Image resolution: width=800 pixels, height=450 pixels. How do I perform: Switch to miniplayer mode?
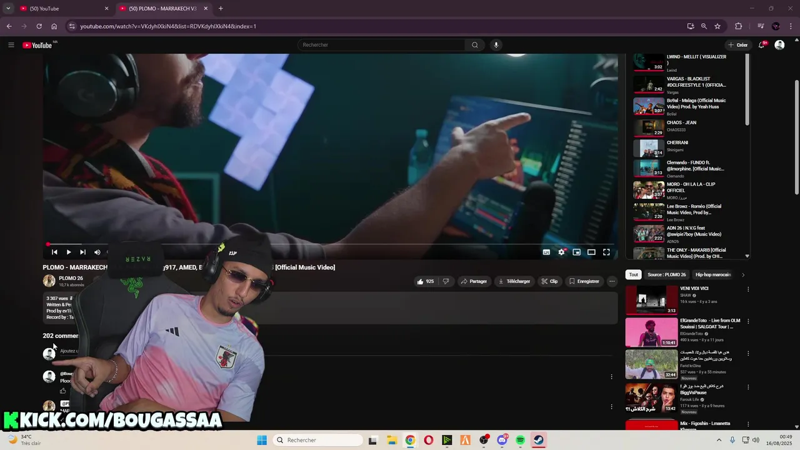point(576,252)
